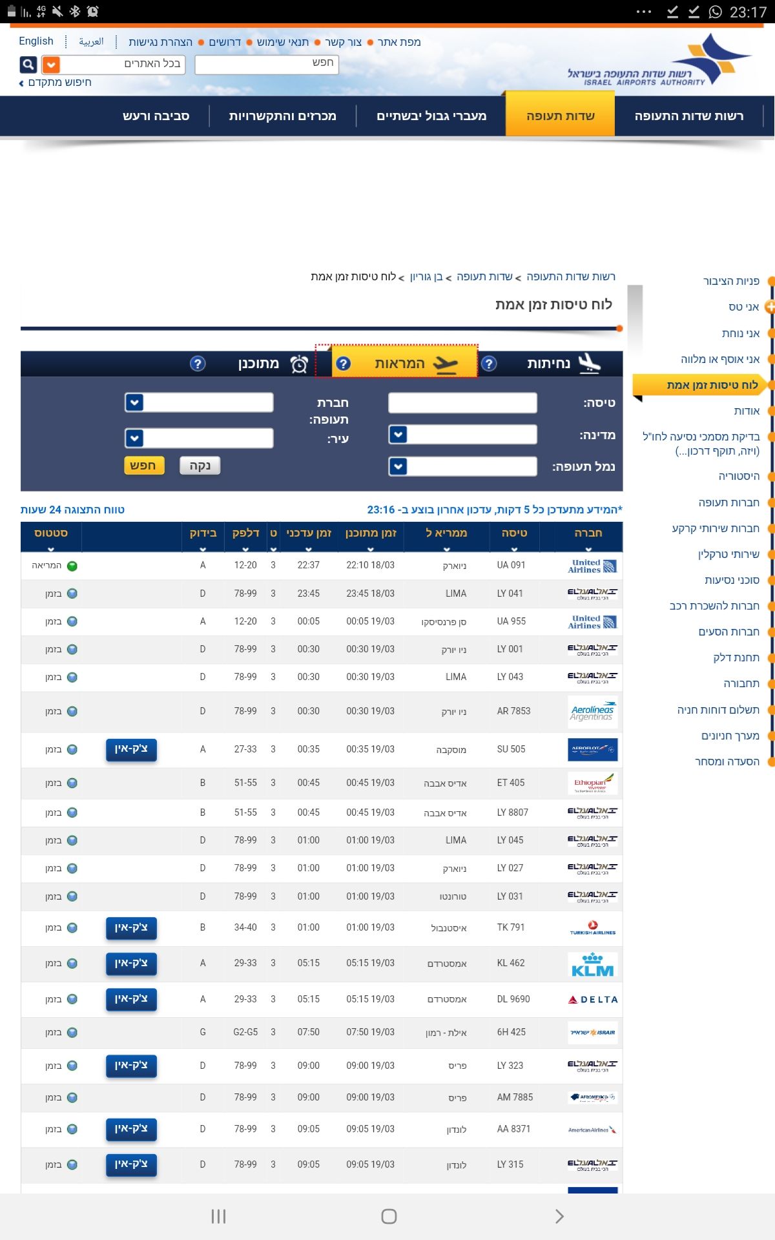This screenshot has height=1240, width=775.
Task: Tap the Android back navigation button
Action: pyautogui.click(x=559, y=1217)
